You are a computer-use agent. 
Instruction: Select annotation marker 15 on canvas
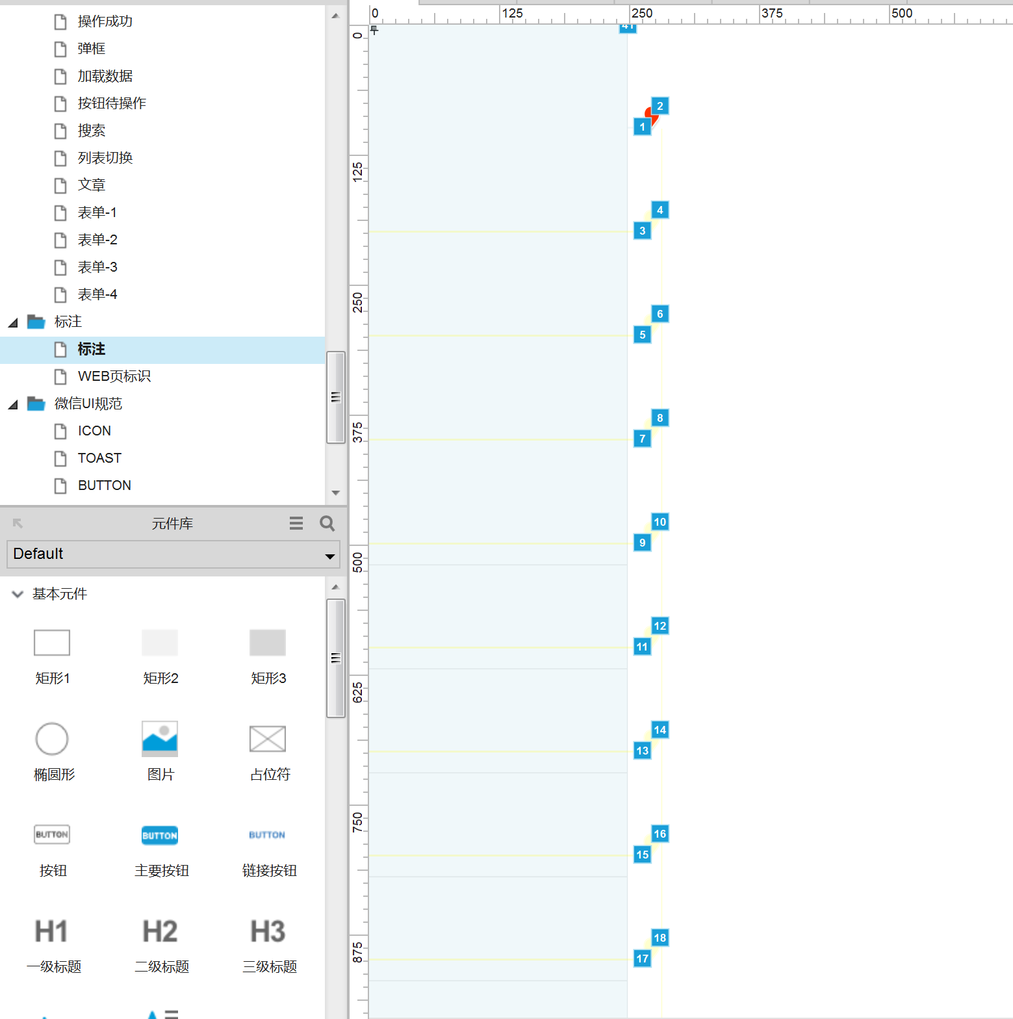click(643, 855)
